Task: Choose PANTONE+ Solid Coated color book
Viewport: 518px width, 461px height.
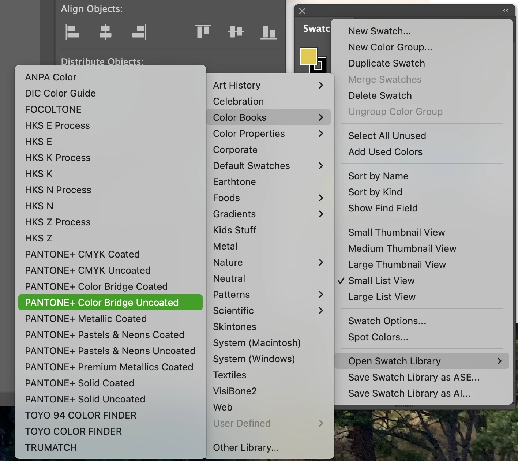Action: click(110, 383)
